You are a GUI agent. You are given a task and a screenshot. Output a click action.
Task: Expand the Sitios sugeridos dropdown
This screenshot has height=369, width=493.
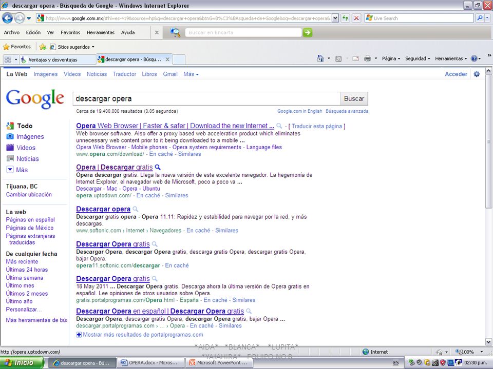coord(93,47)
